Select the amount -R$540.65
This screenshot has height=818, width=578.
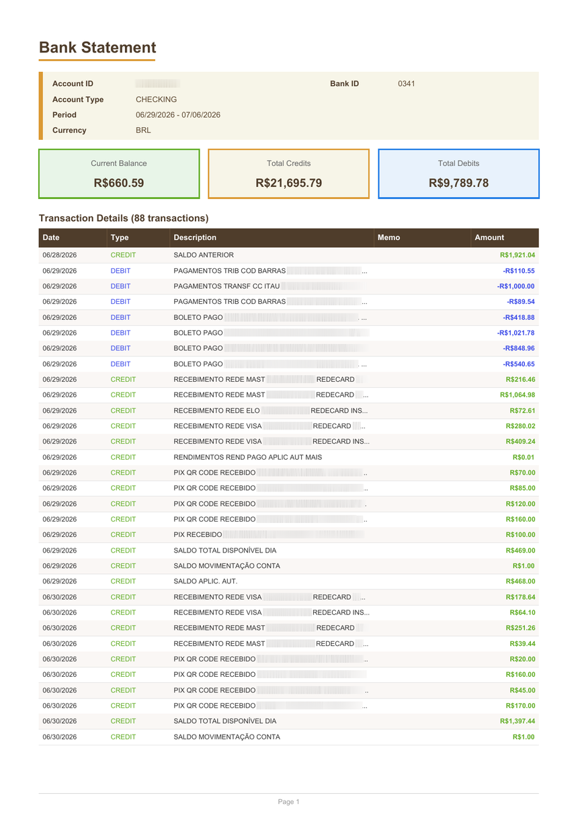519,364
